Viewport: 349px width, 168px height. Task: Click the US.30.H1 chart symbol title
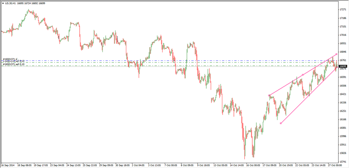tap(10, 3)
